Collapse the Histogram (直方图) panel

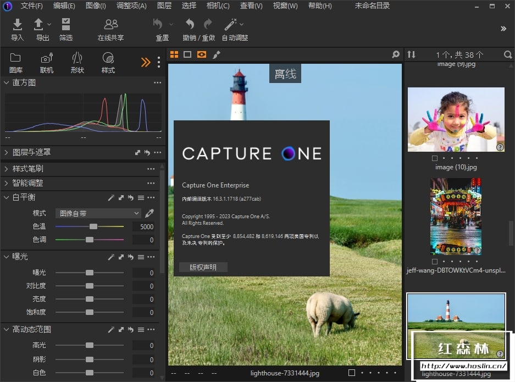6,82
